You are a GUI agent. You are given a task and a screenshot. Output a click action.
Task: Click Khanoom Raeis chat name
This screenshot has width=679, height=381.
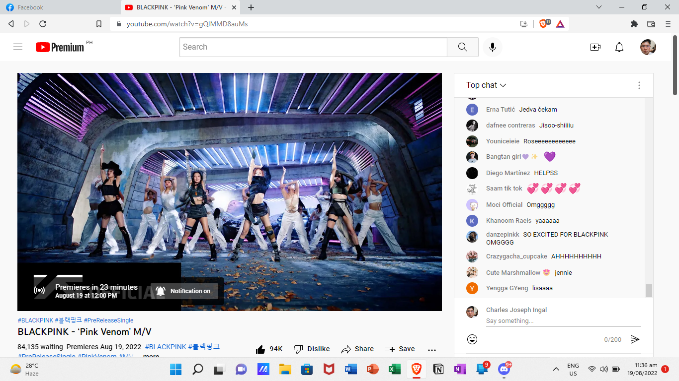509,221
